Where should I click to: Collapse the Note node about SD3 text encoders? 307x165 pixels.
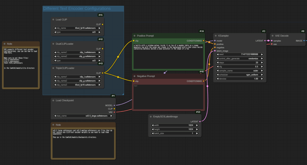(4, 44)
